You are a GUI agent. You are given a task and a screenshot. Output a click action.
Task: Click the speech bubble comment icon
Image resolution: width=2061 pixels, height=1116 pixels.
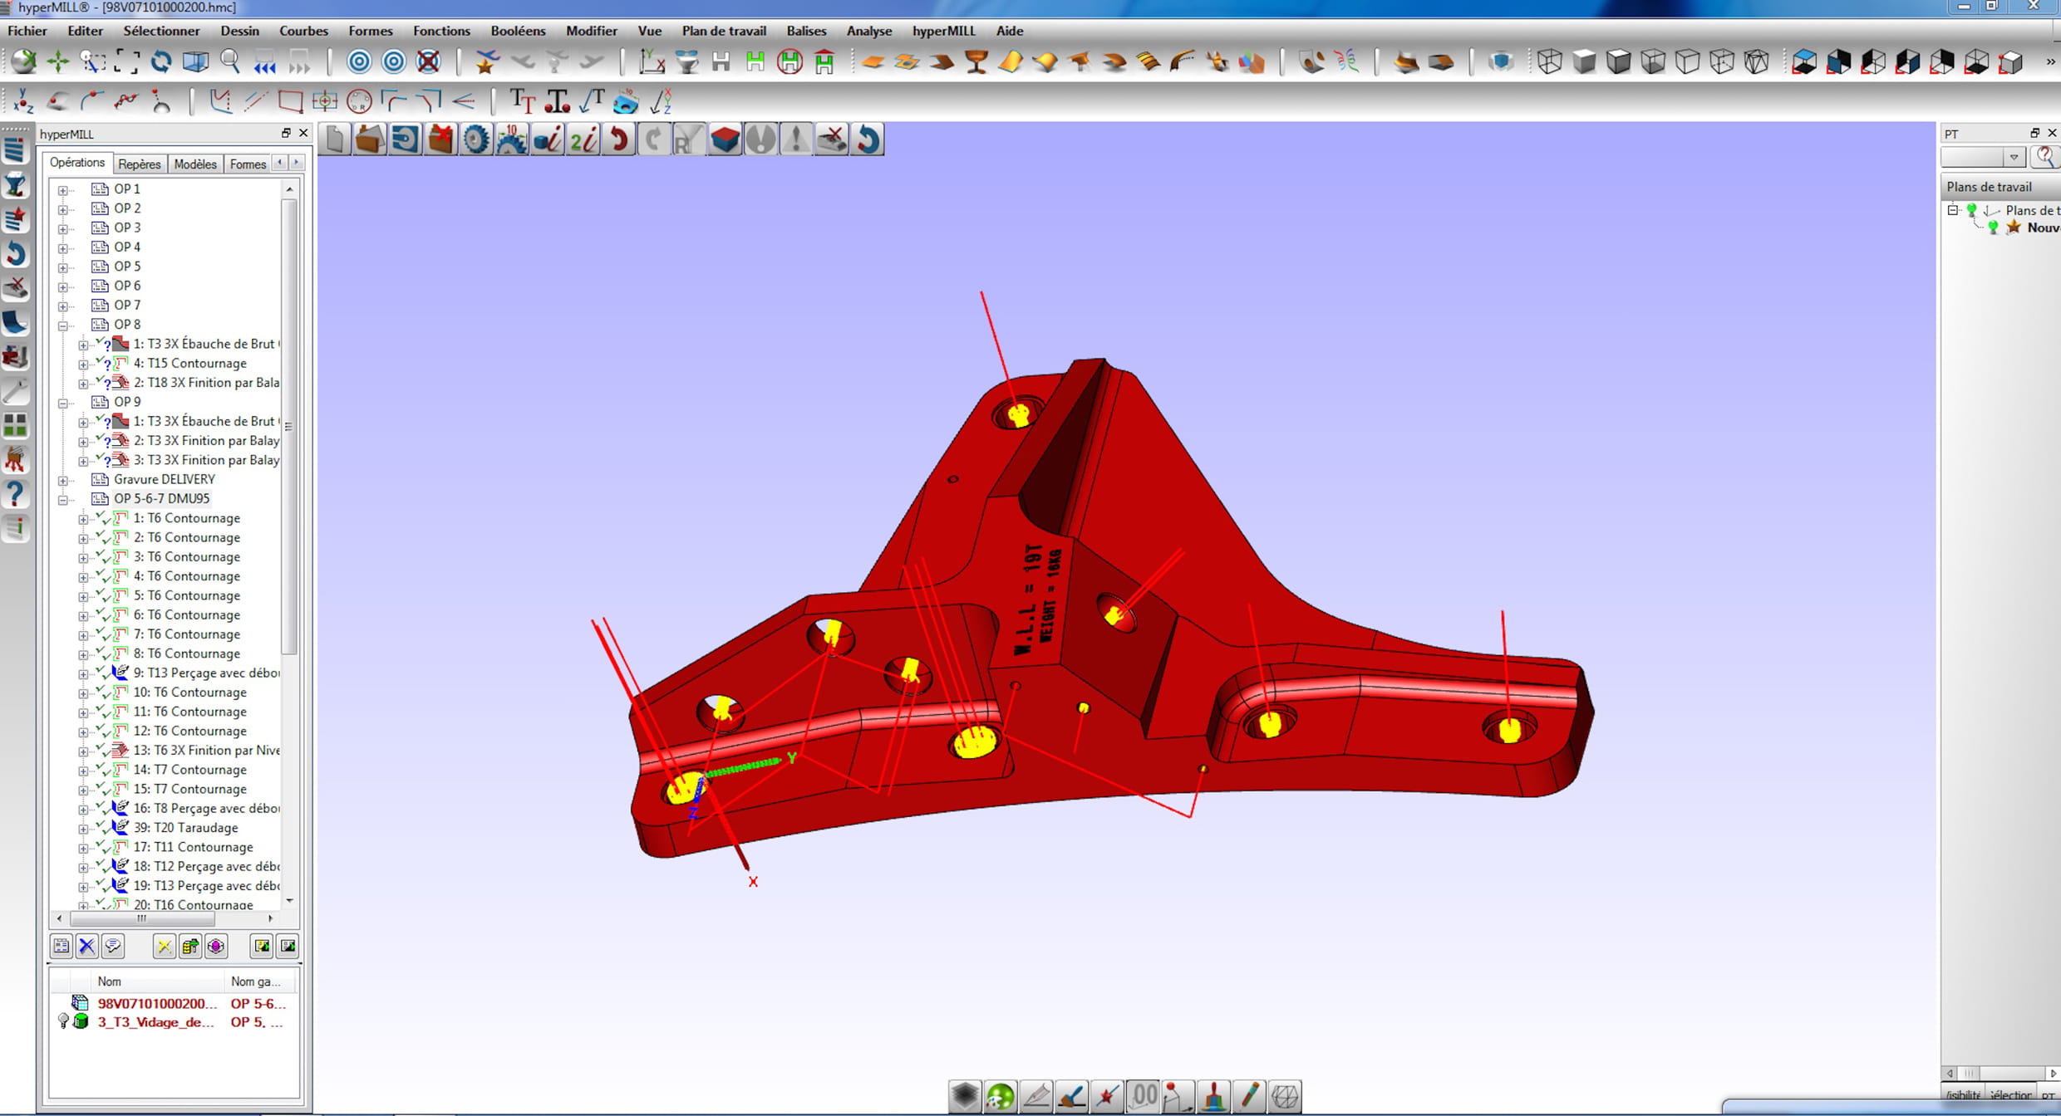point(113,946)
